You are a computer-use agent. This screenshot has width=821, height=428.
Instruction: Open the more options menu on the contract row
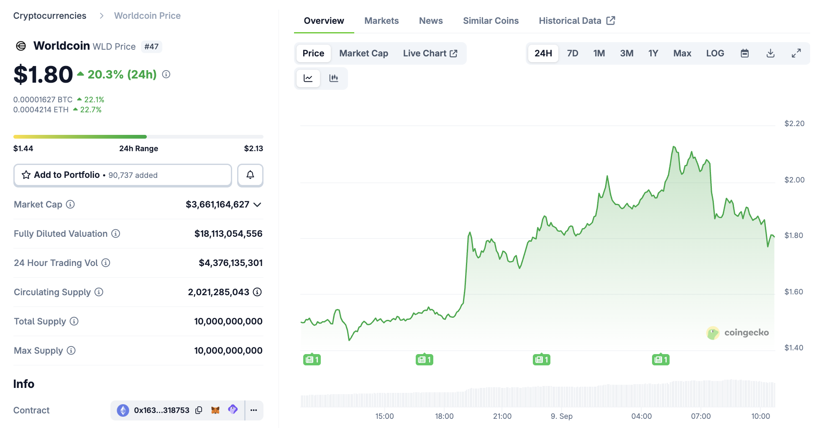[253, 410]
